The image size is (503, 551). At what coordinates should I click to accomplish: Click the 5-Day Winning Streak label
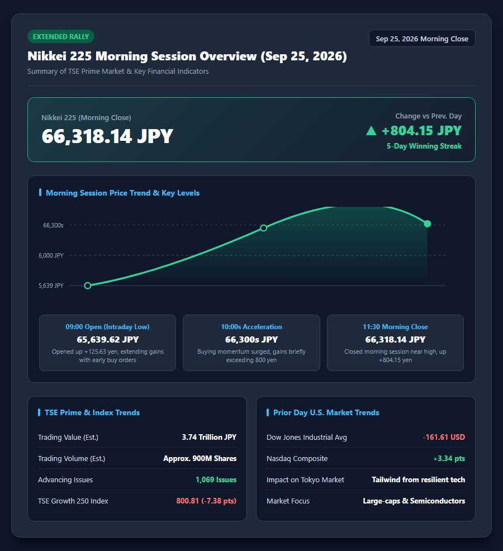(424, 146)
